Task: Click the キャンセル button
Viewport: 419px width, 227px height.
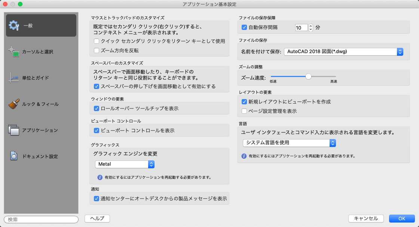Action: (366, 218)
